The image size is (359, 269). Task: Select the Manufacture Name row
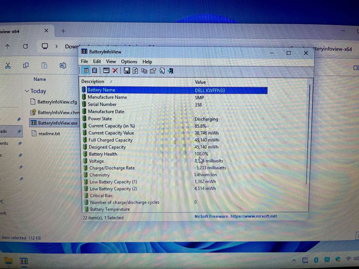(x=174, y=97)
